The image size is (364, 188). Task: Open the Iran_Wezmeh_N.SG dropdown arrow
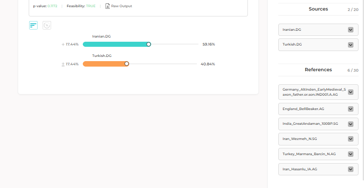point(350,139)
